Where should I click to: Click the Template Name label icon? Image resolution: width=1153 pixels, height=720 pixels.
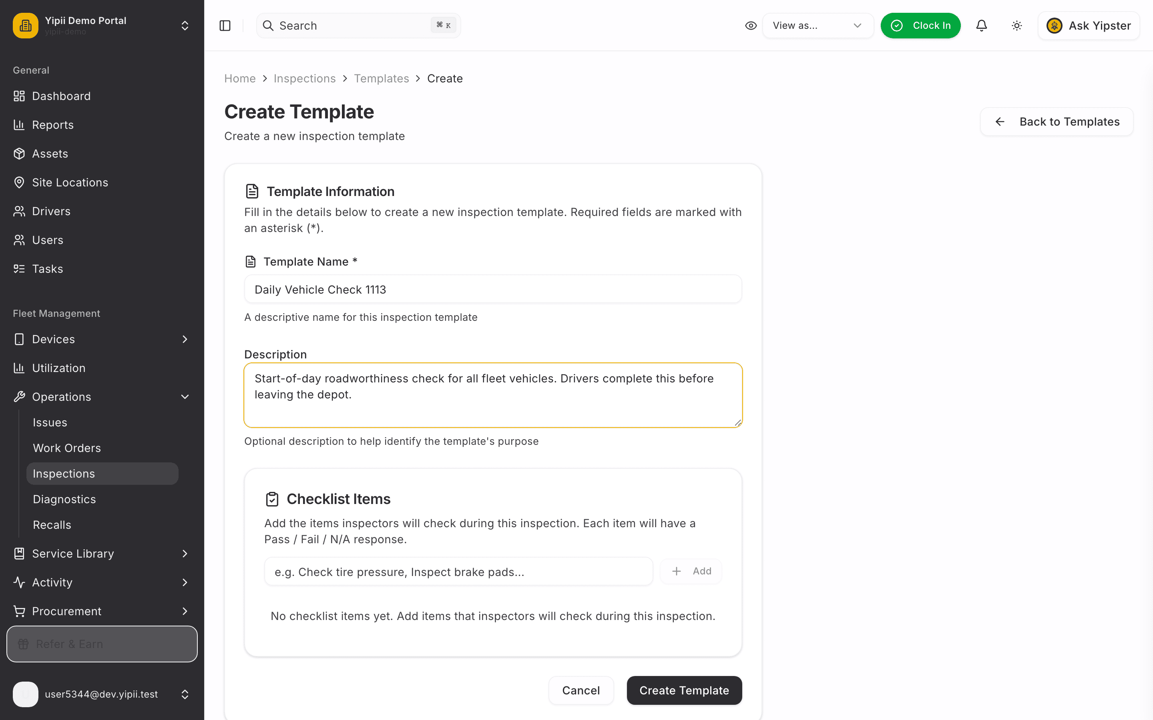point(251,262)
